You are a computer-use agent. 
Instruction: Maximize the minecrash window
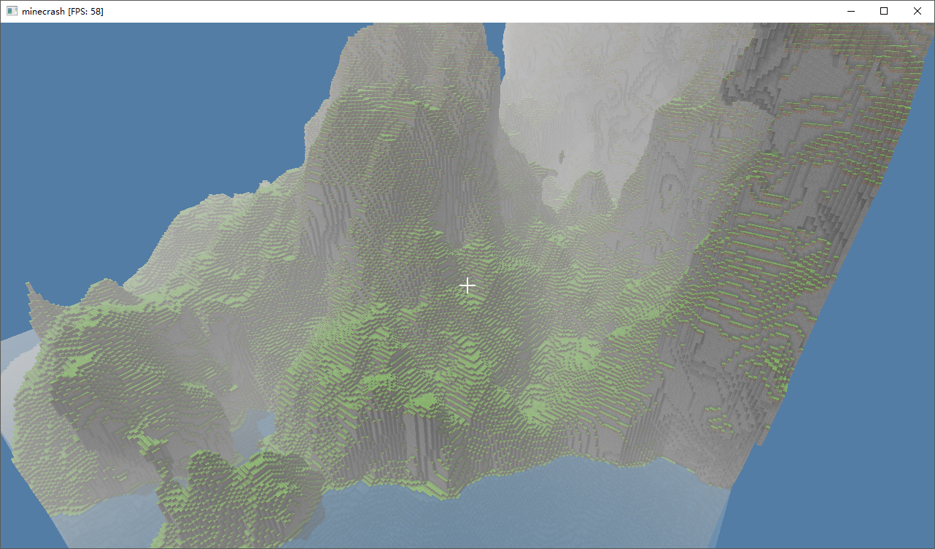pyautogui.click(x=884, y=11)
